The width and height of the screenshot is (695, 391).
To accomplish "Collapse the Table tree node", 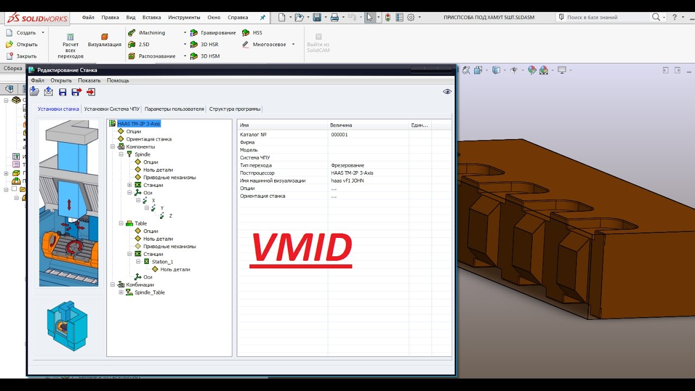I will (x=121, y=223).
